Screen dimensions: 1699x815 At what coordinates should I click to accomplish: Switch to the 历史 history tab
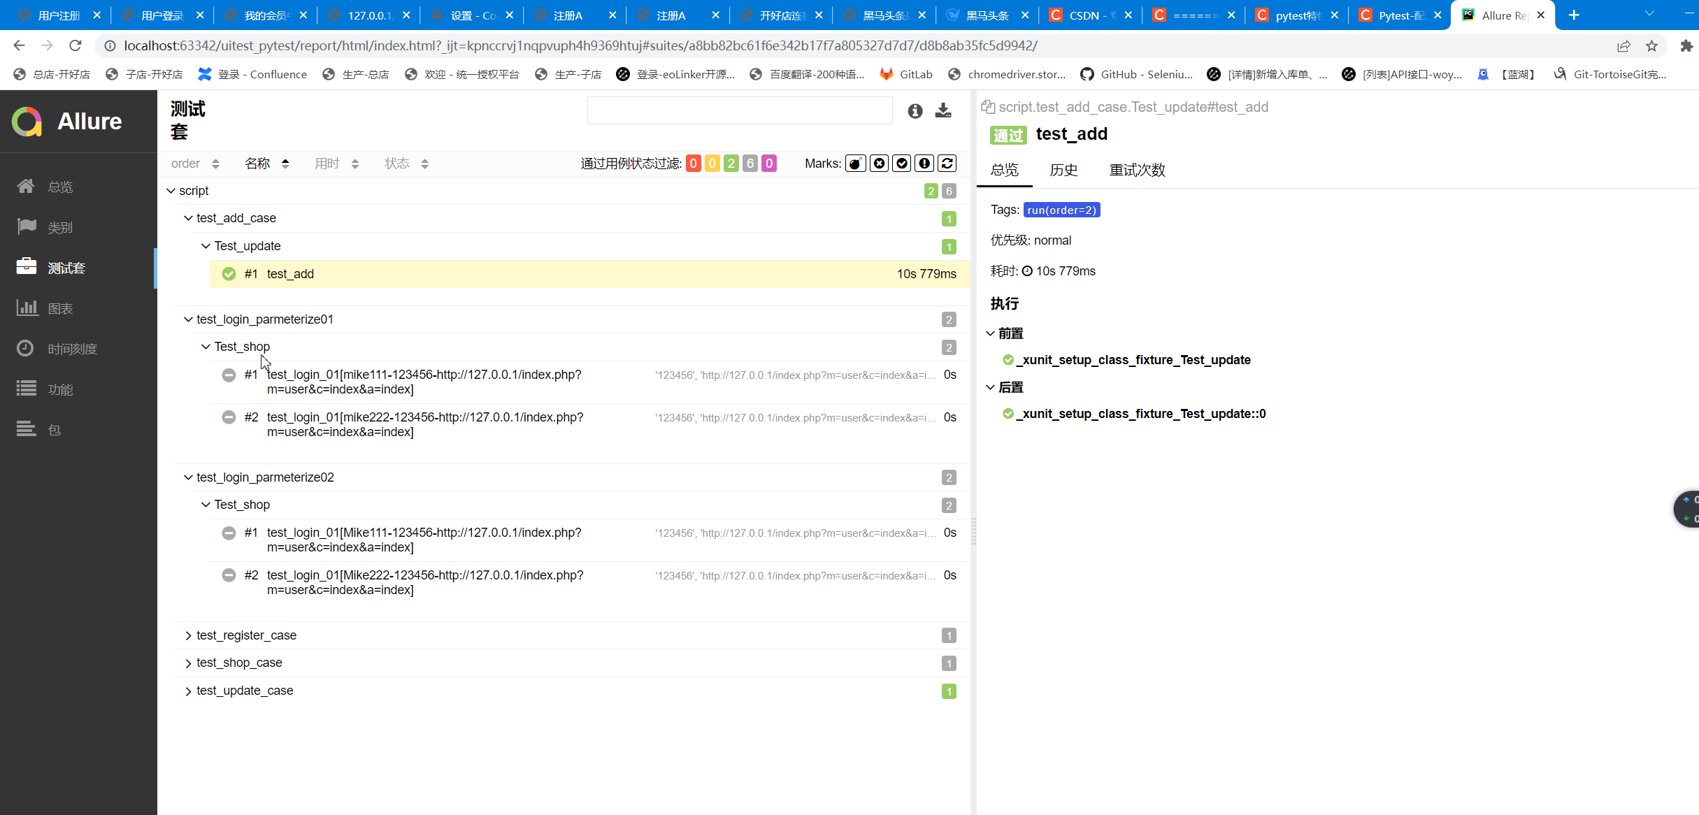1063,170
